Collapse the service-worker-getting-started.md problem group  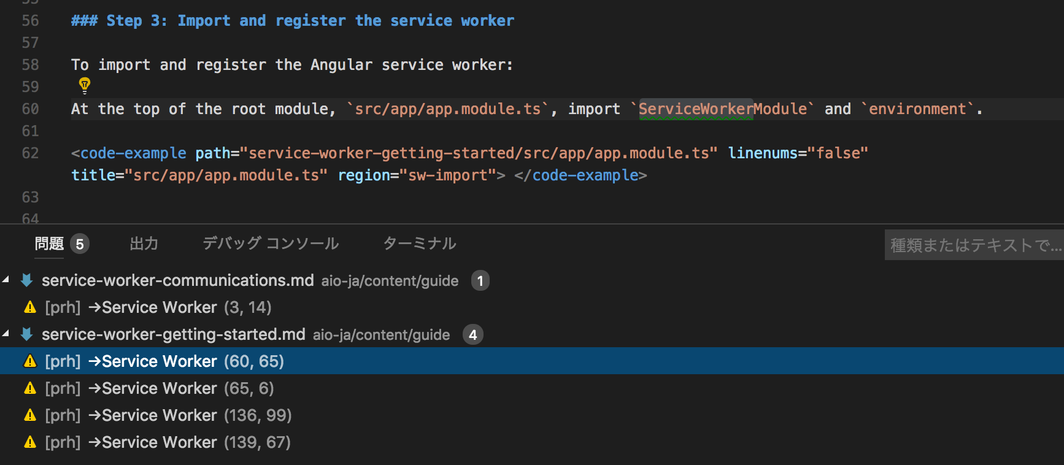pyautogui.click(x=6, y=334)
